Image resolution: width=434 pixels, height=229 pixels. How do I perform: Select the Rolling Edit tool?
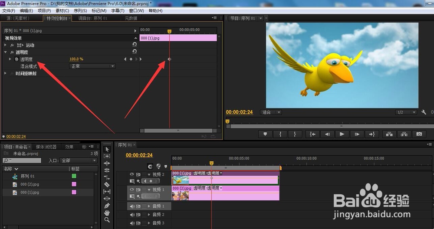107,170
